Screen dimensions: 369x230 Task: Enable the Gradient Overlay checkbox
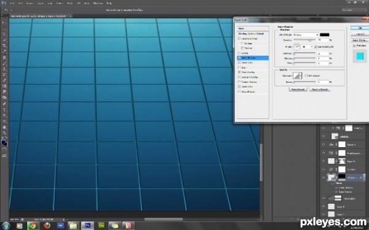[x=239, y=77]
